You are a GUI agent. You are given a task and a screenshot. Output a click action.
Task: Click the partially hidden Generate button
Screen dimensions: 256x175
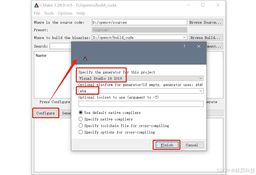pyautogui.click(x=66, y=113)
